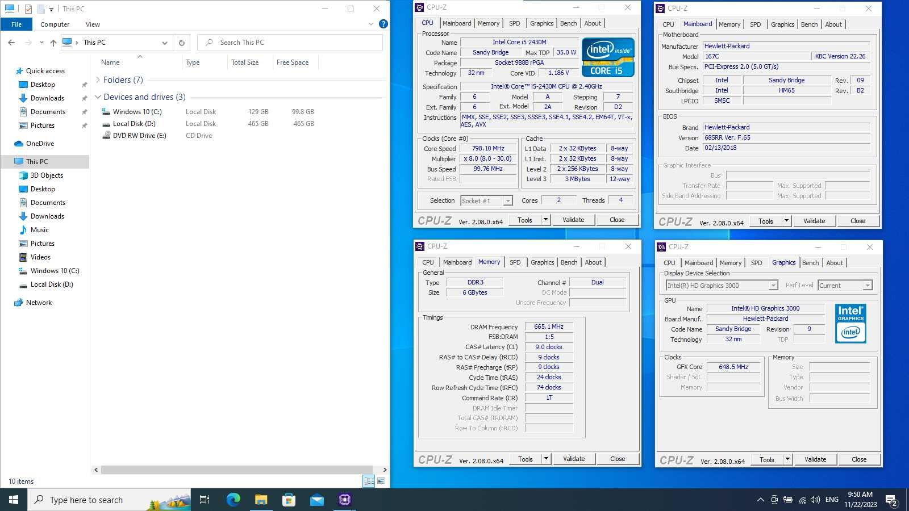Click the Search This PC field
909x511 pixels.
point(290,43)
